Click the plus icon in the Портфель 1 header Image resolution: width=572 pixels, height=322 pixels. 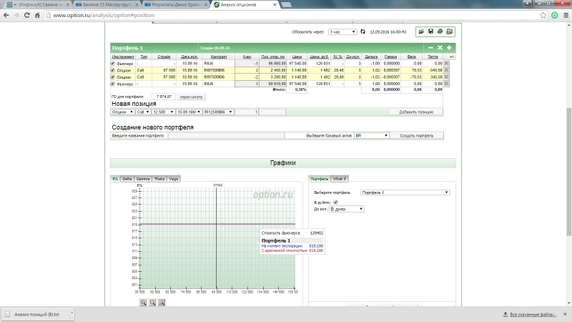click(449, 48)
